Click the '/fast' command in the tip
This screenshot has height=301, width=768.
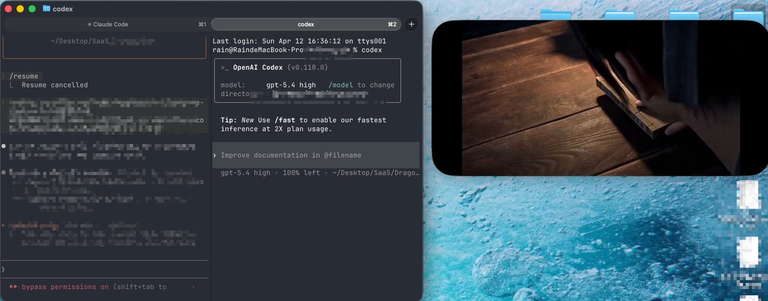tap(284, 120)
